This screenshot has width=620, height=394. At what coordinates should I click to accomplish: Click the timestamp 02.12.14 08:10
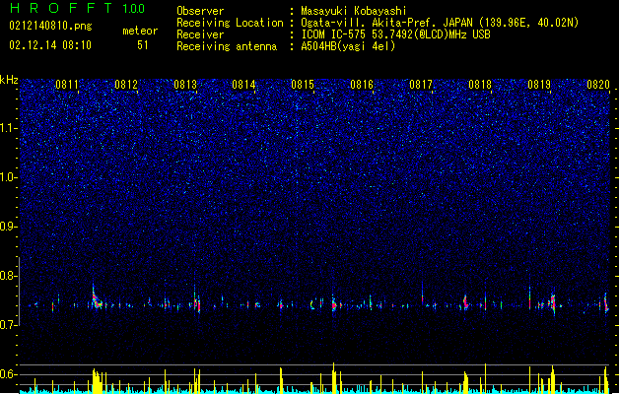[x=50, y=45]
